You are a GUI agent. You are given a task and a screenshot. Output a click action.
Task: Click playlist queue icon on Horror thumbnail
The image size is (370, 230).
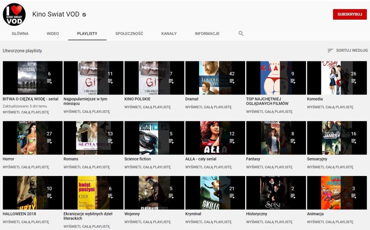[49, 141]
